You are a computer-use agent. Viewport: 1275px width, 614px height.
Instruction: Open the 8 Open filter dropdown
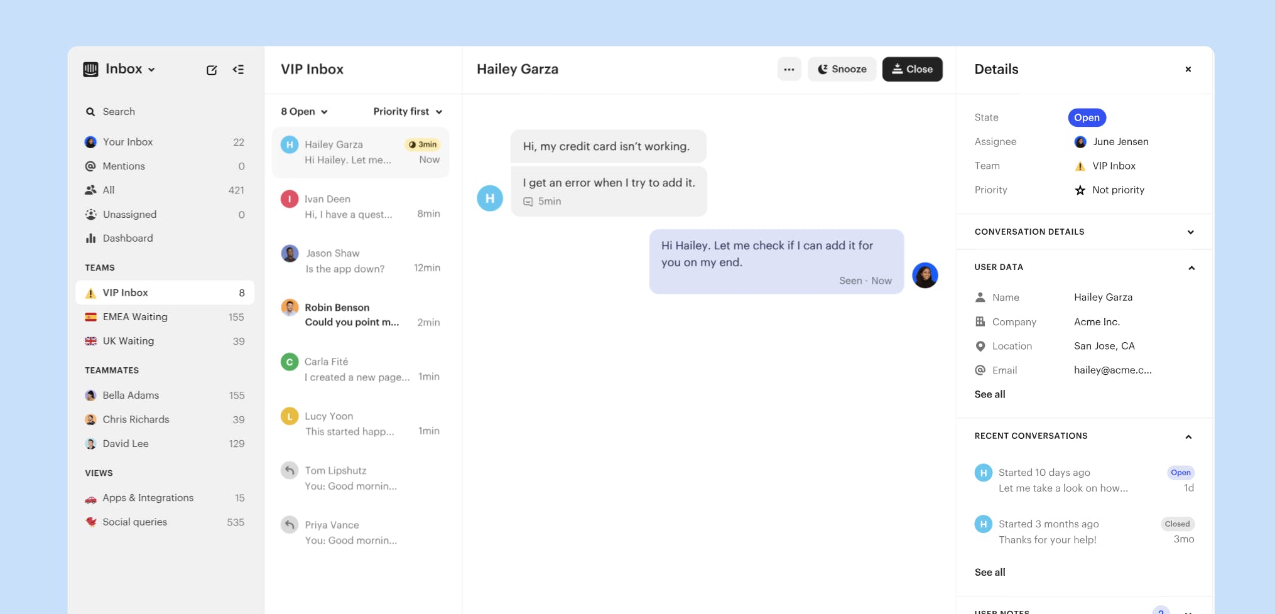(304, 112)
